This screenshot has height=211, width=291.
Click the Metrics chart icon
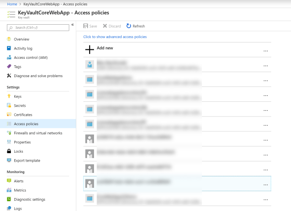(9, 190)
